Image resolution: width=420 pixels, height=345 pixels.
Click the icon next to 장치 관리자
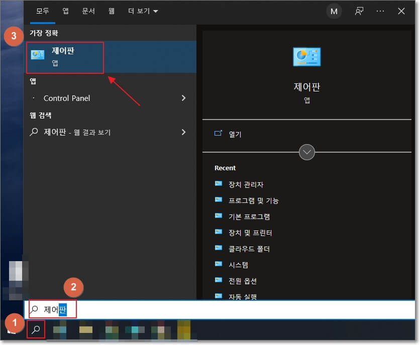click(219, 184)
